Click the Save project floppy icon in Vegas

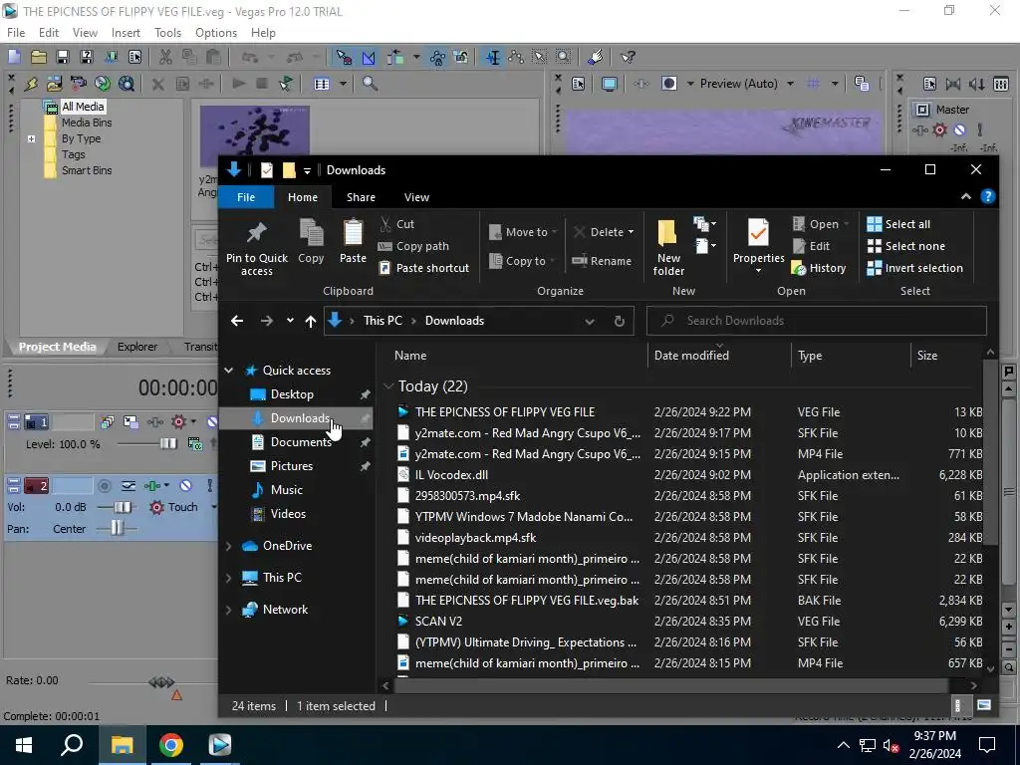[63, 57]
